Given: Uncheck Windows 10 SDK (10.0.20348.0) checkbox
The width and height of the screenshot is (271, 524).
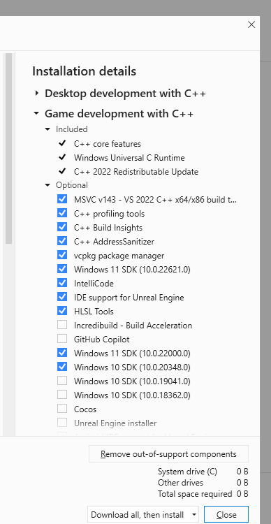Looking at the screenshot, I should 62,367.
